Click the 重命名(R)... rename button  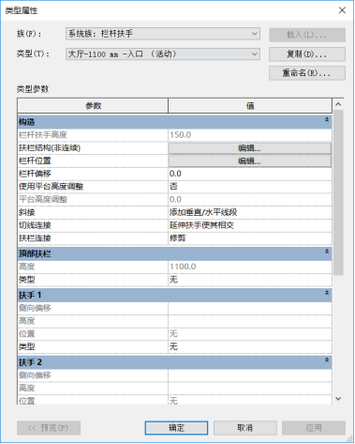coord(307,73)
